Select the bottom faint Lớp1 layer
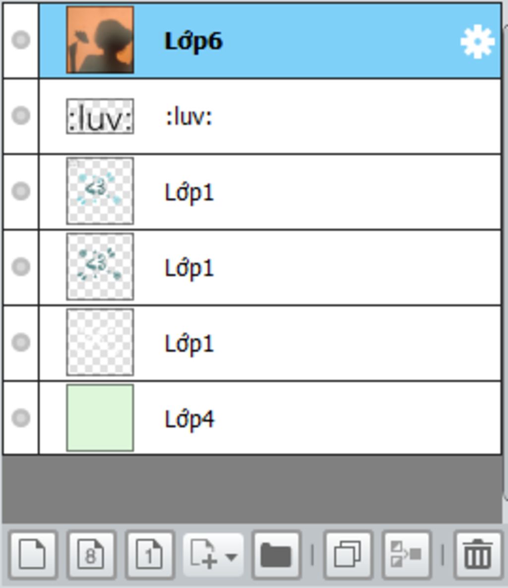 coord(270,343)
